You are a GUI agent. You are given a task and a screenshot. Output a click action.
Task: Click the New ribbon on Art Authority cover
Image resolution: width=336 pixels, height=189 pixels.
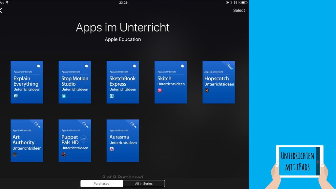click(x=37, y=125)
